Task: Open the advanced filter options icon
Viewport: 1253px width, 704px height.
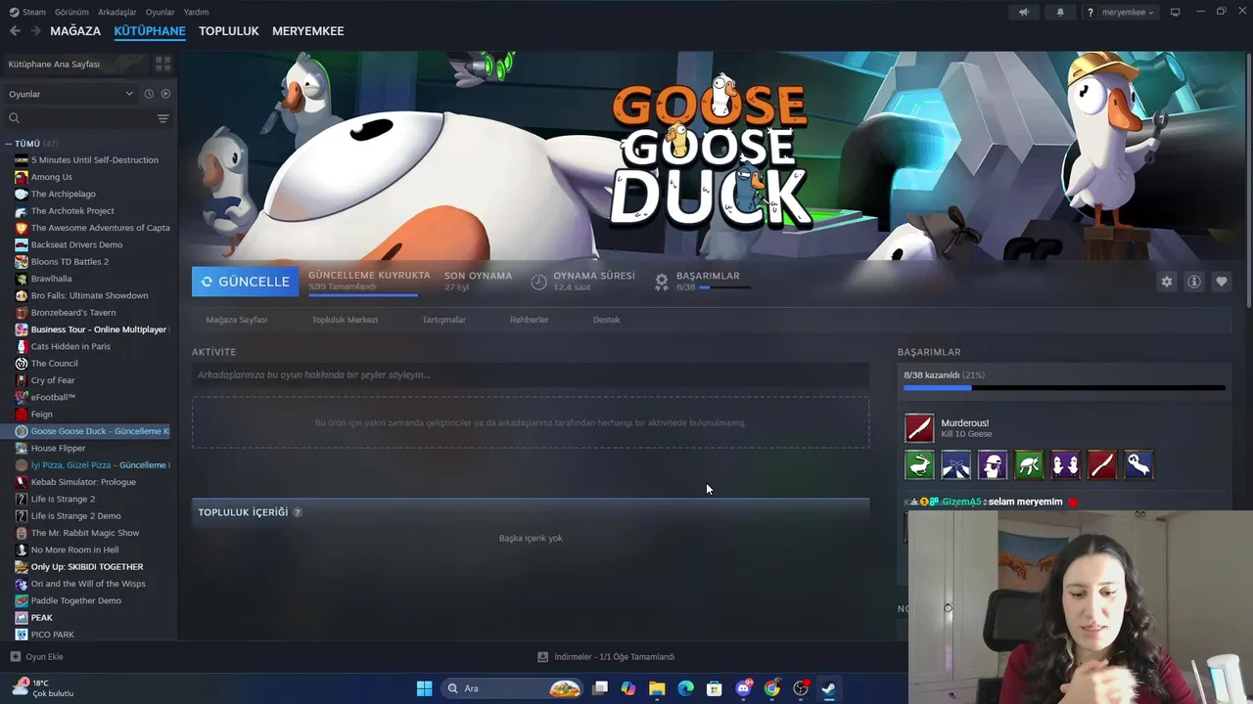Action: click(162, 118)
